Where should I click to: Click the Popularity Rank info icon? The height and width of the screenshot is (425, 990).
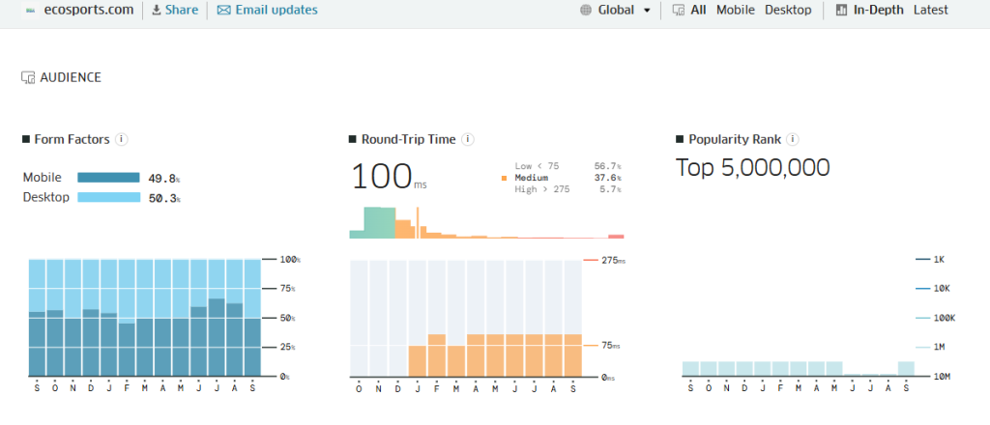[793, 139]
